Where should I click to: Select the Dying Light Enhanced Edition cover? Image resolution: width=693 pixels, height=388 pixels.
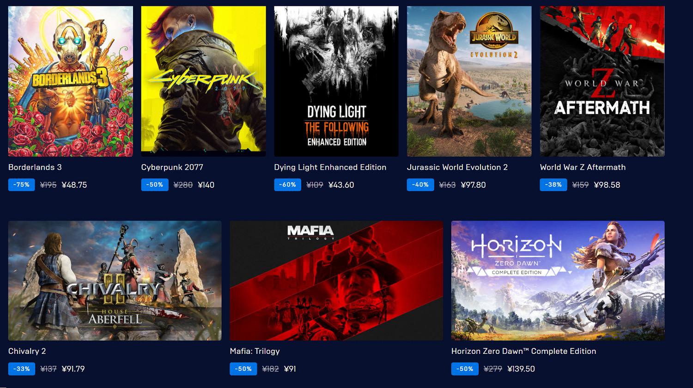336,81
